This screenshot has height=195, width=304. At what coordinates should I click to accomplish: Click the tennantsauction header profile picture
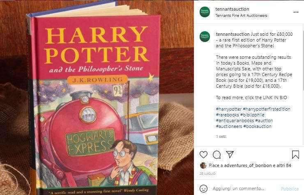click(205, 12)
